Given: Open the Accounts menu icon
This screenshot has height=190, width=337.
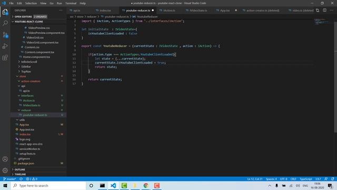Looking at the screenshot, I should click(x=5, y=159).
